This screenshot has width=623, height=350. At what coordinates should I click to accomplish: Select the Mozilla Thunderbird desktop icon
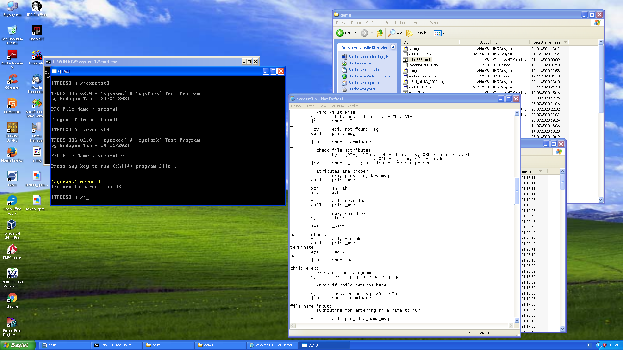(37, 84)
